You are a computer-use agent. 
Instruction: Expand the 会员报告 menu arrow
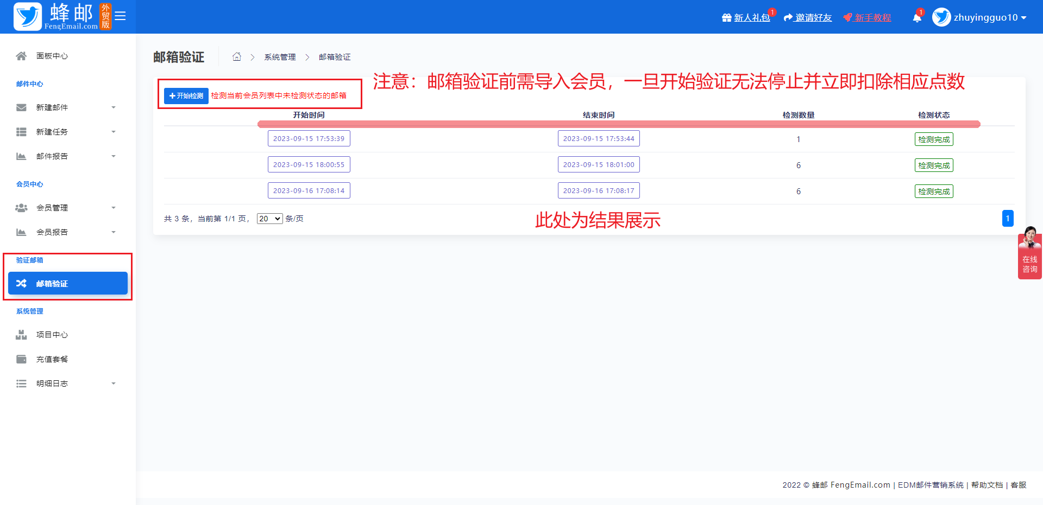tap(114, 232)
